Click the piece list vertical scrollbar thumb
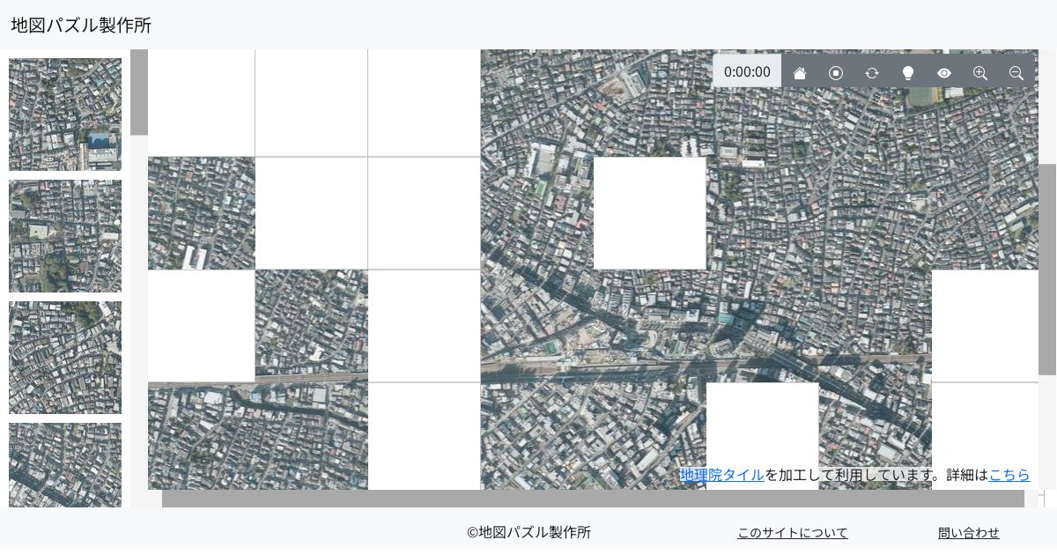 (x=139, y=92)
